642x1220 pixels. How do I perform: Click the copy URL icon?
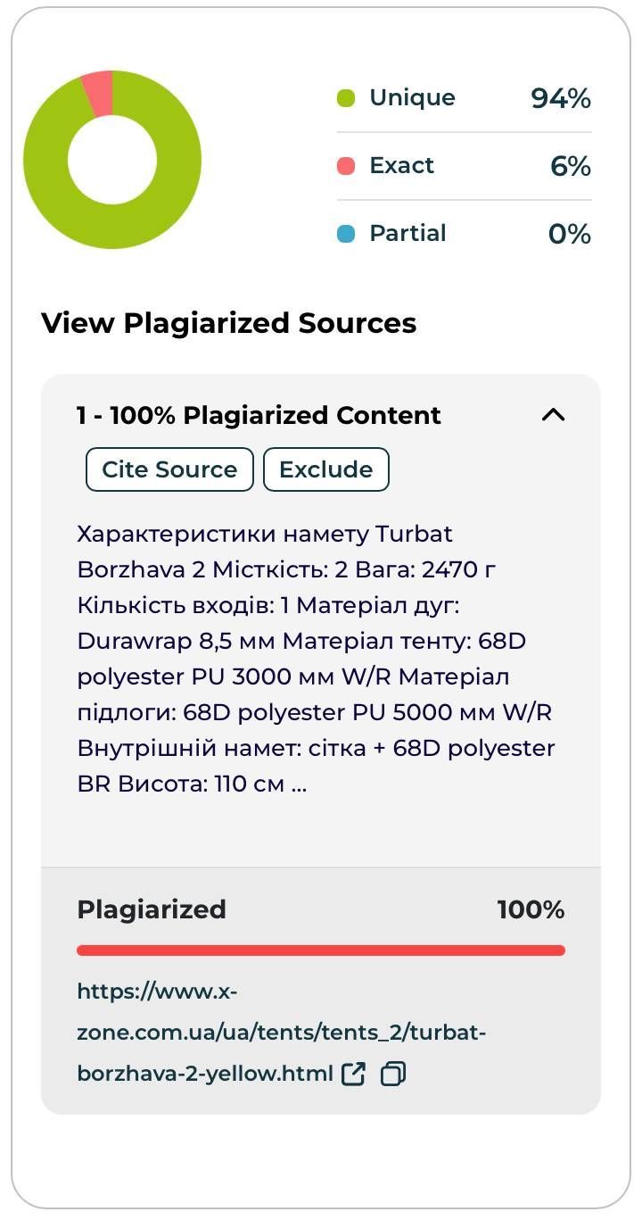[393, 1074]
